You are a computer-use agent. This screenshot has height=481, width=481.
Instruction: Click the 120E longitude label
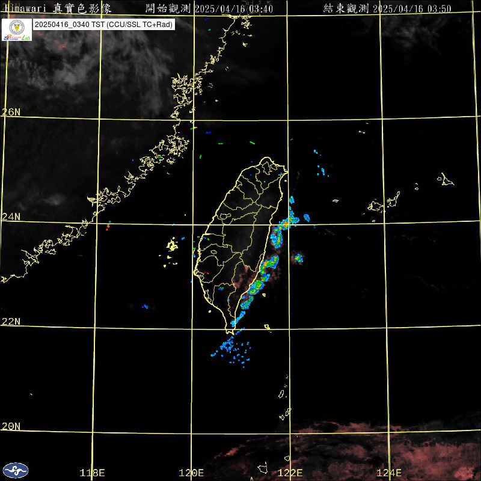(x=192, y=473)
